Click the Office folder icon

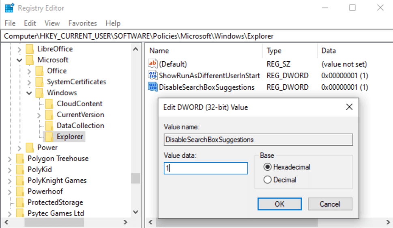[x=39, y=71]
